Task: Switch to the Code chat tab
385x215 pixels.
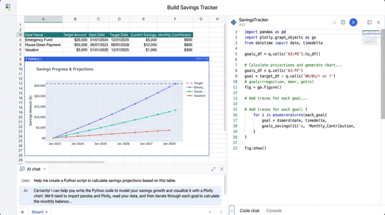Action: pyautogui.click(x=249, y=211)
